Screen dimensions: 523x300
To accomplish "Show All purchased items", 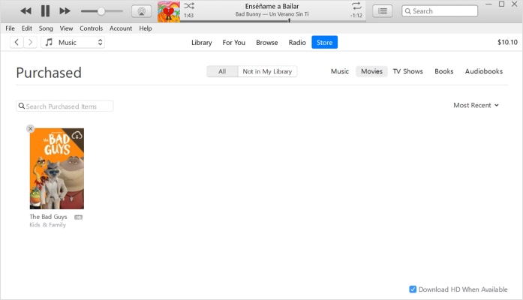I will 222,71.
